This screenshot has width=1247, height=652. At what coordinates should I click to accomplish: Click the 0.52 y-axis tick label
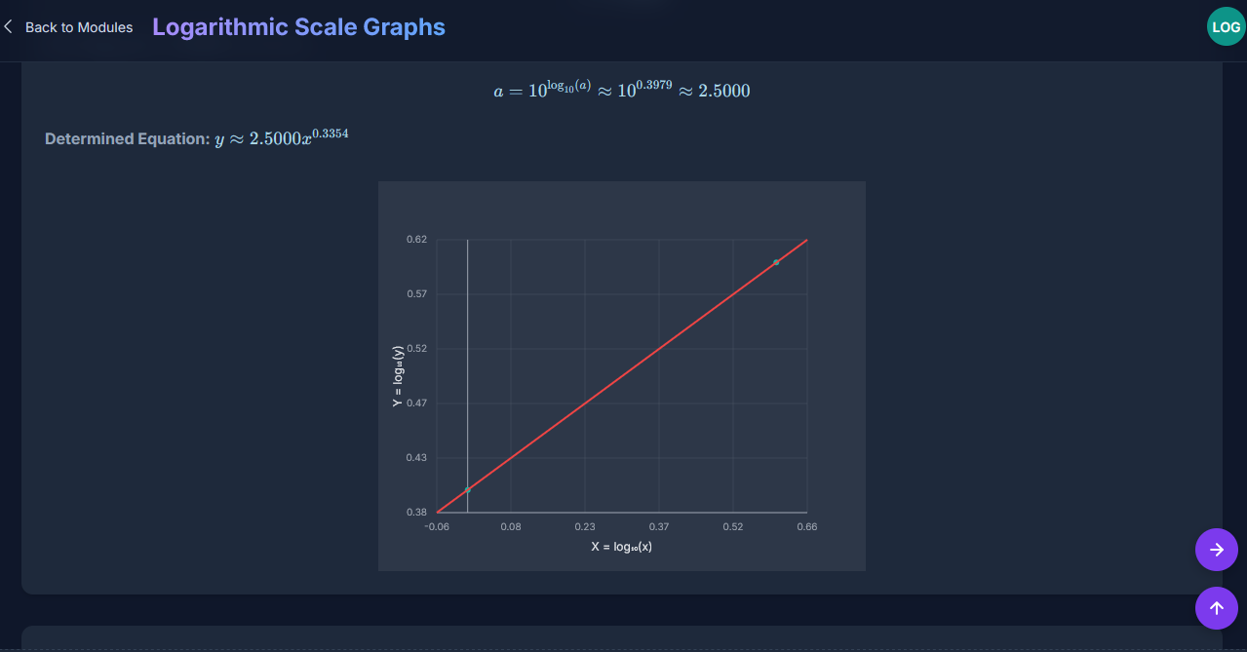416,349
